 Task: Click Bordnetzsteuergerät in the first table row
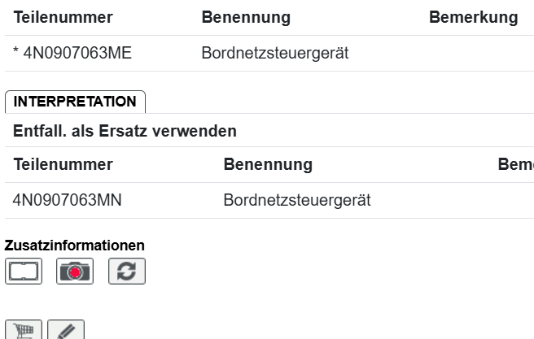point(274,54)
